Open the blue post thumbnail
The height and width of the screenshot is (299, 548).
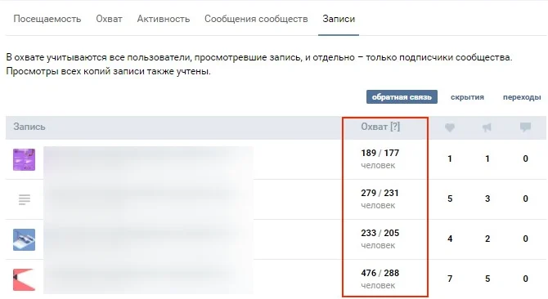24,239
